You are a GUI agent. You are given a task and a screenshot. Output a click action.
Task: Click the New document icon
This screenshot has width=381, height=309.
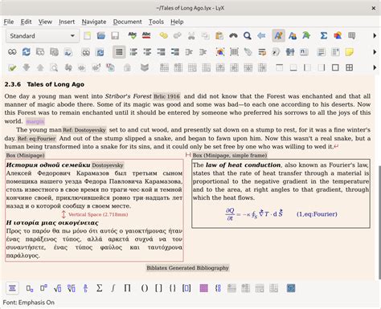coord(87,35)
